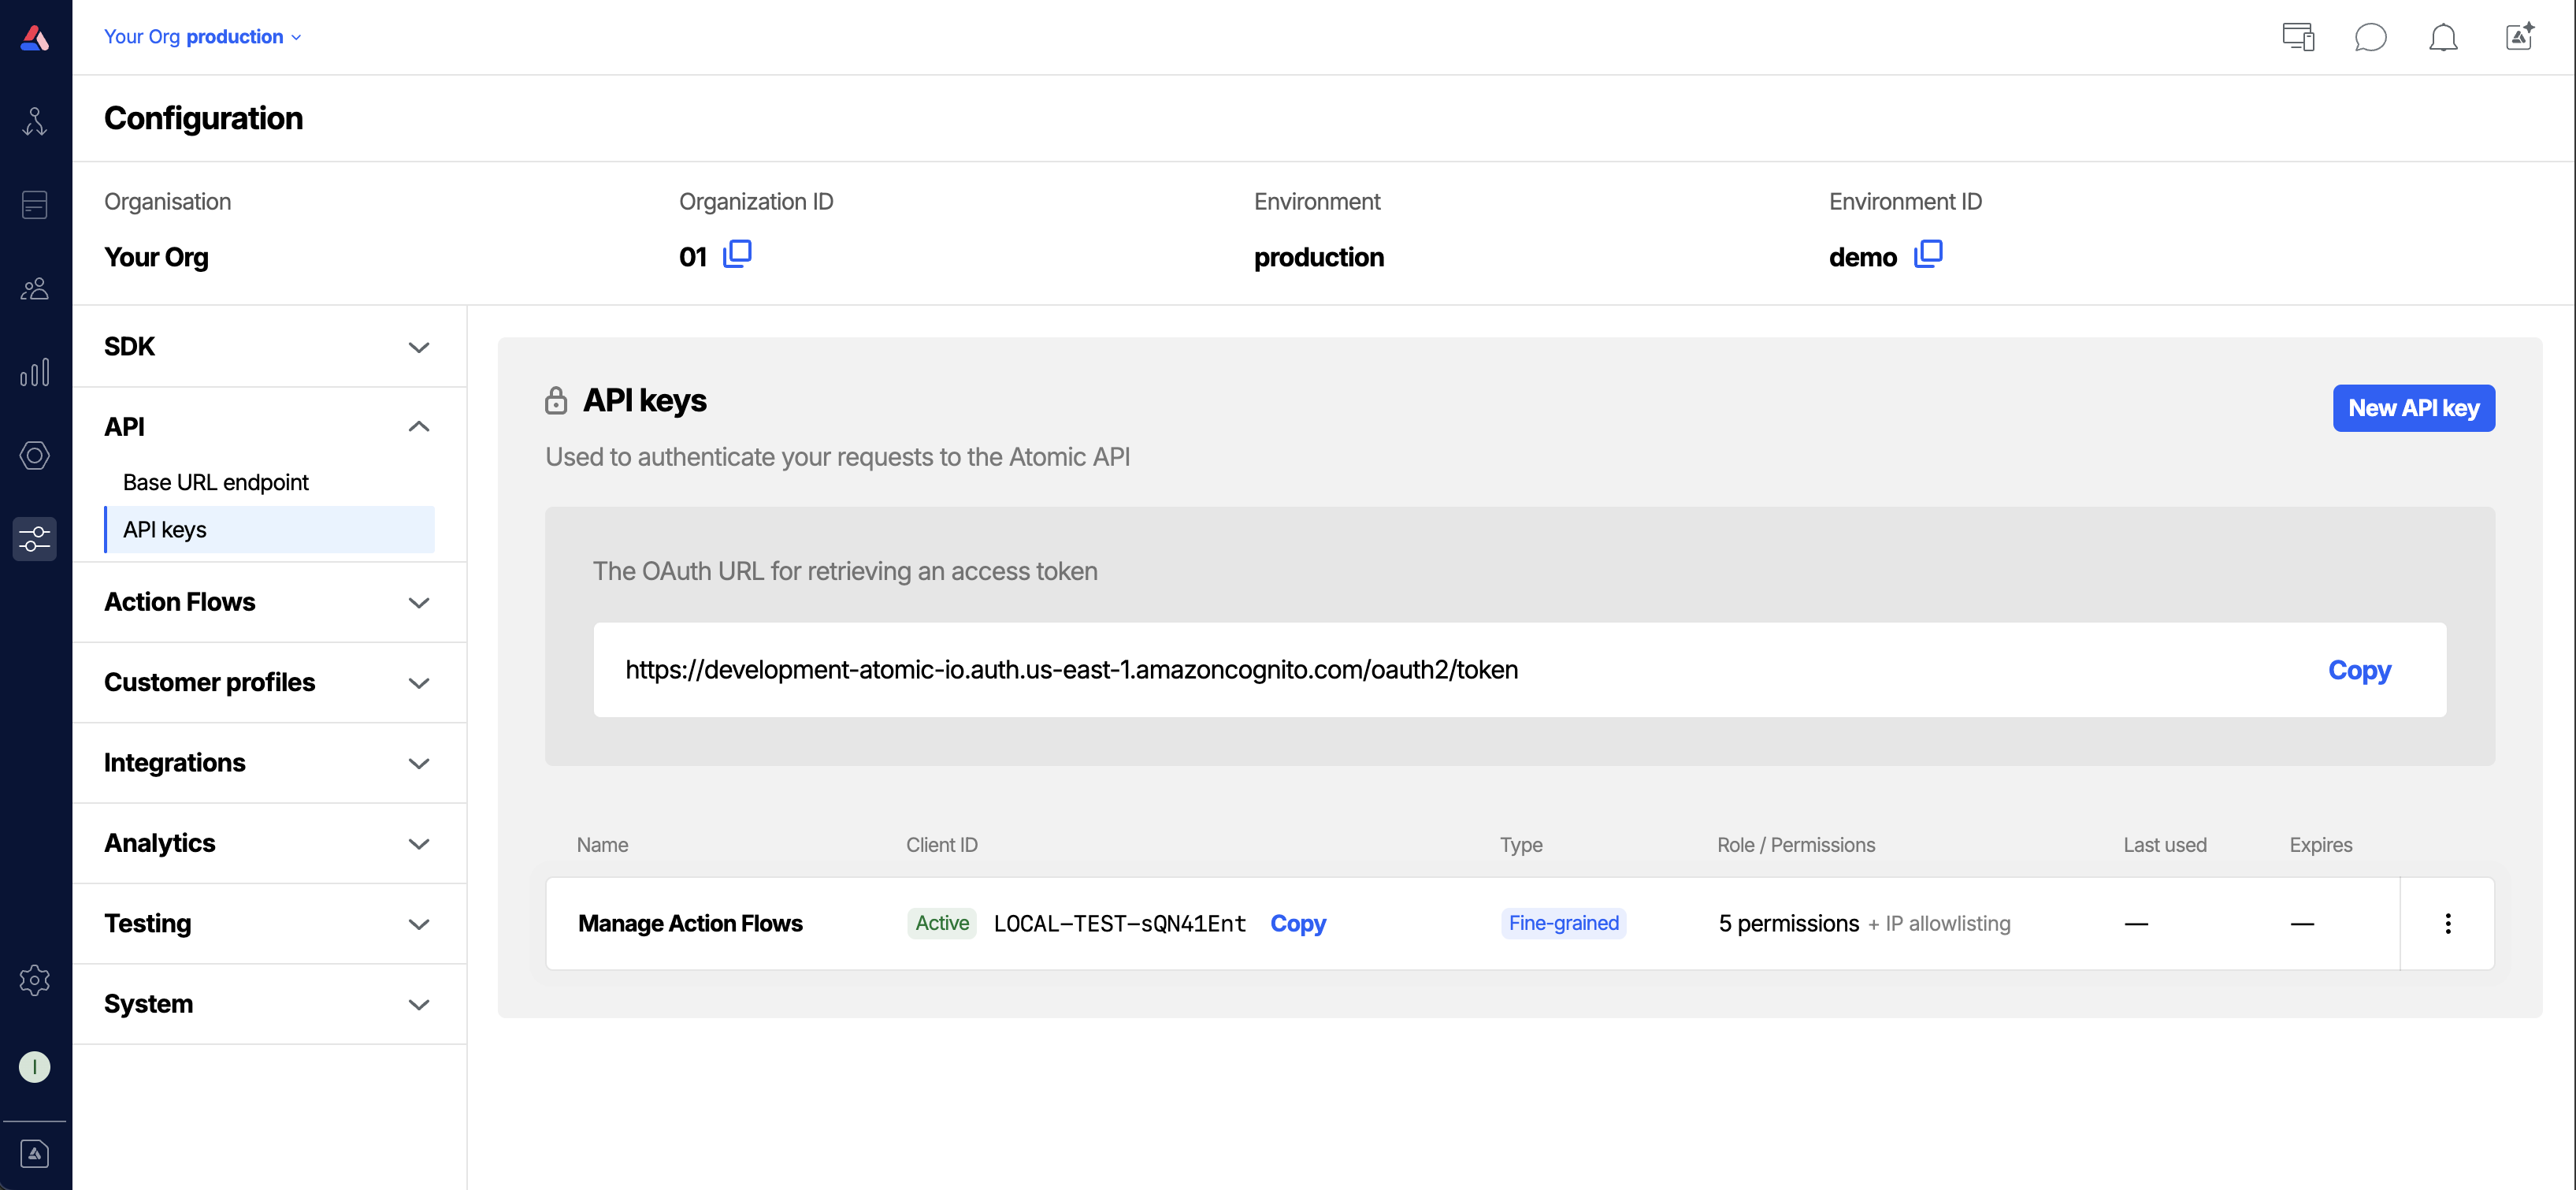Click the Client ID column header

942,845
